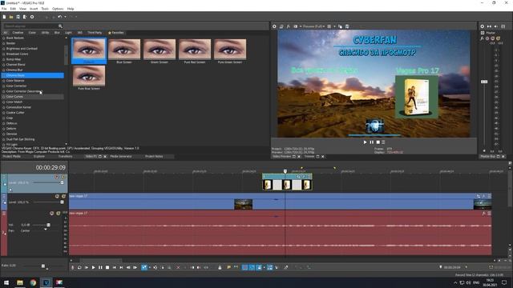Close the Video FX docked window
Screen dimensions: 513x288
click(x=105, y=157)
